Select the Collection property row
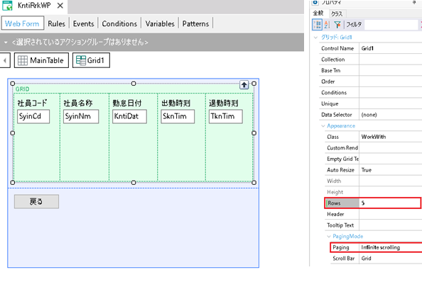Screen dimensions: 422x282 click(371, 60)
